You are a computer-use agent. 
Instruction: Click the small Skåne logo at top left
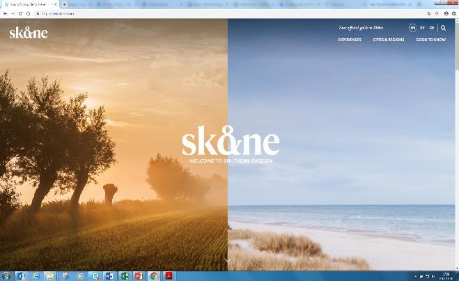coord(29,33)
